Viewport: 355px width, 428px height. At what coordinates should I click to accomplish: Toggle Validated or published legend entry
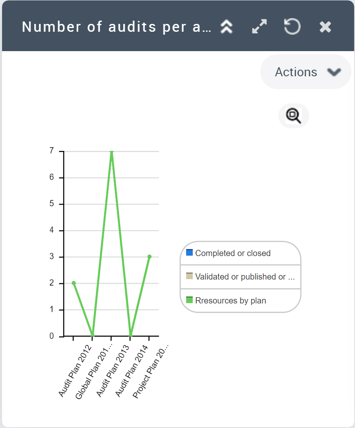point(245,277)
